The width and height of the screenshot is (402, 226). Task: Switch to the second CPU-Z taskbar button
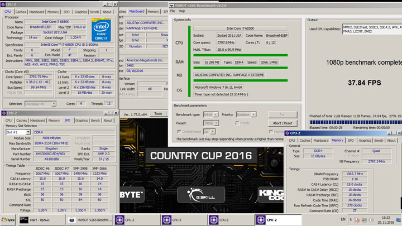184,220
